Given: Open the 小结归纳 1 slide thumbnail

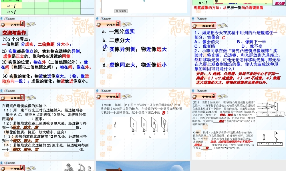Looking at the screenshot, I should click(x=47, y=52).
